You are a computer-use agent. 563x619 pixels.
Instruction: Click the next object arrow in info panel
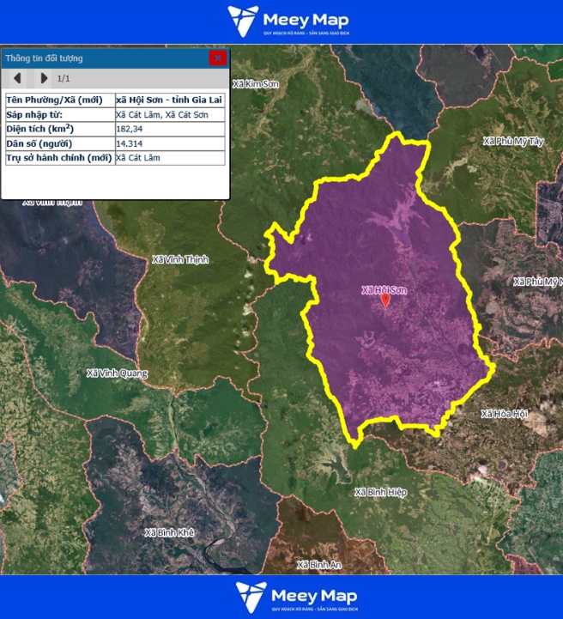tap(44, 78)
